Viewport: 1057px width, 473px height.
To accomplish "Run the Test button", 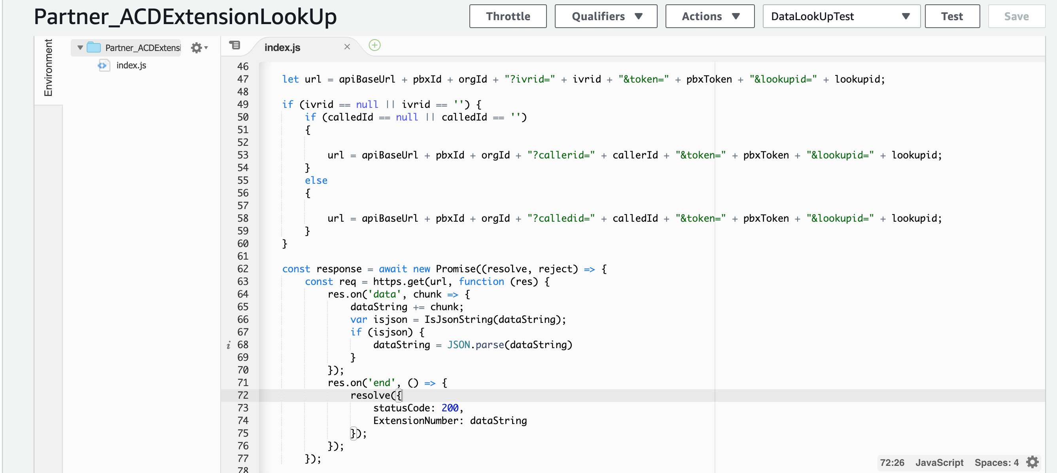I will [x=952, y=16].
